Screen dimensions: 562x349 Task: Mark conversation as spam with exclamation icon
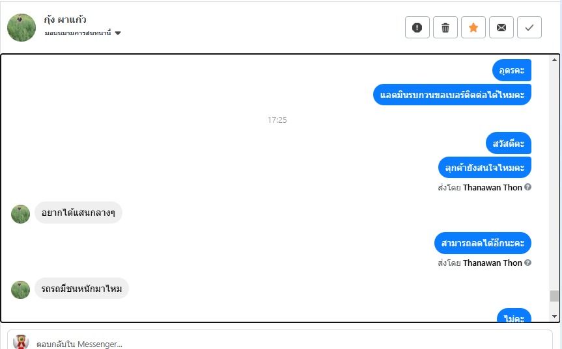(417, 27)
